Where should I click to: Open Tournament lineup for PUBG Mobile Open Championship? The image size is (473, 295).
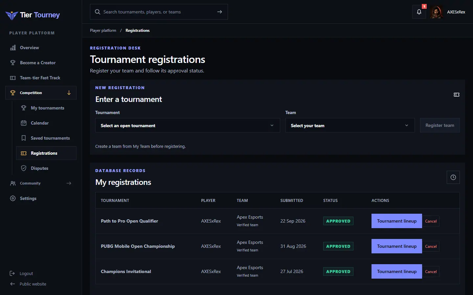(397, 246)
